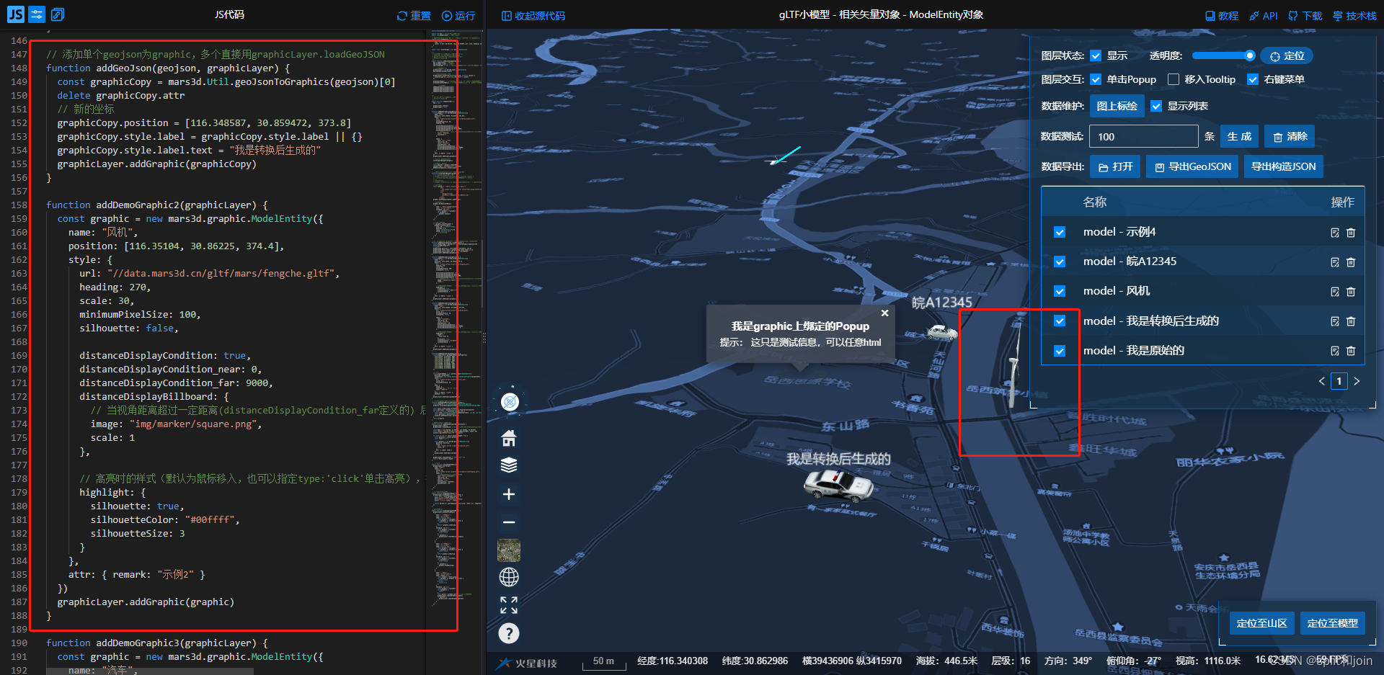Uncheck the model - 风机 row checkbox
The height and width of the screenshot is (675, 1384).
coord(1060,291)
